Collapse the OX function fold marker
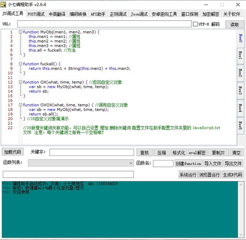The height and width of the screenshot is (240, 246). (20, 82)
